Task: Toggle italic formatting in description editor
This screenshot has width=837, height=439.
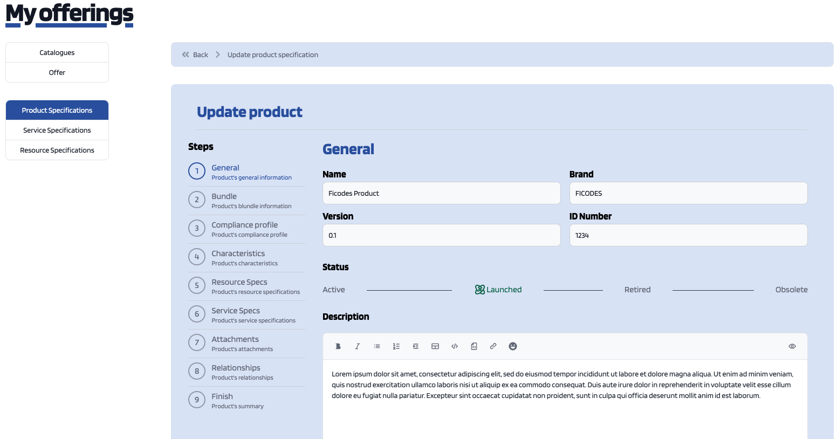Action: (x=357, y=346)
